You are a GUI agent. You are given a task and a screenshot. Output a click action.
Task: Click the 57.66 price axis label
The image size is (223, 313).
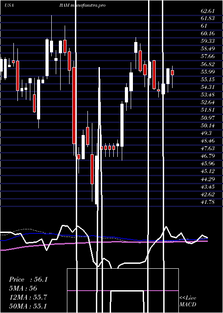coord(207,56)
